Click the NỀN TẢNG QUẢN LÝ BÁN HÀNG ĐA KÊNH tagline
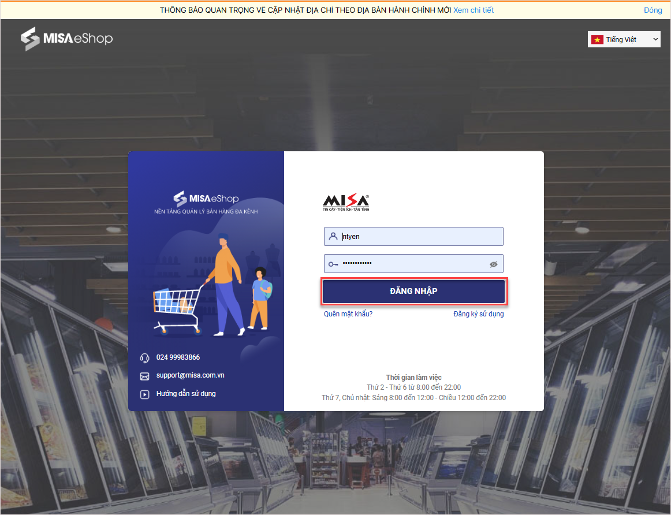 pos(206,211)
